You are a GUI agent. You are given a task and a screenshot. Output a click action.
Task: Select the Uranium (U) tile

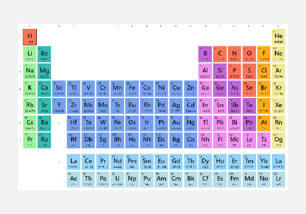[x=117, y=179]
